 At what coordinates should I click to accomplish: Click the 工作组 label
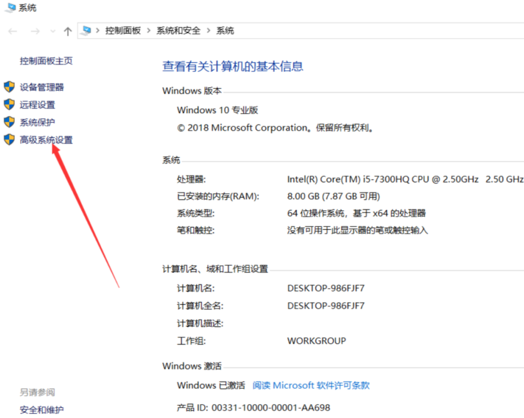[x=192, y=341]
